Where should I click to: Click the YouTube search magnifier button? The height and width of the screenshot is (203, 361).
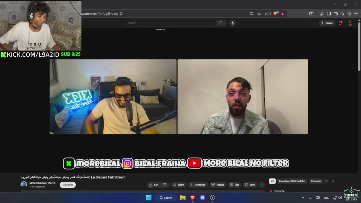[221, 23]
